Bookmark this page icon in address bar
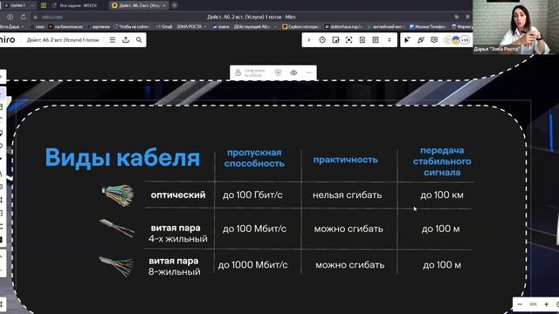The width and height of the screenshot is (559, 314). 467,17
